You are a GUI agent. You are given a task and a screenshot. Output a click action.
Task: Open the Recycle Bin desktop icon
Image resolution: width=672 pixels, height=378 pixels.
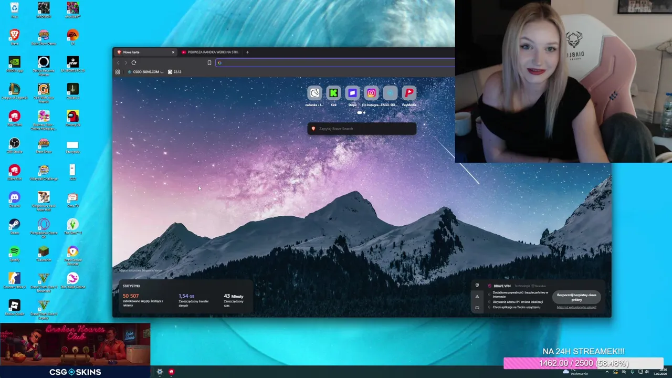pyautogui.click(x=14, y=9)
